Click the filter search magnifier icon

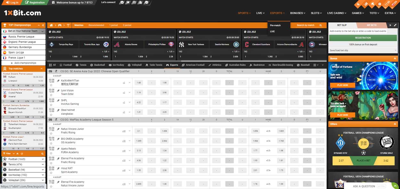(x=42, y=154)
